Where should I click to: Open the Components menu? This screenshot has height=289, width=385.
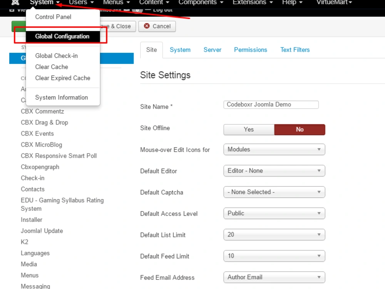[201, 2]
